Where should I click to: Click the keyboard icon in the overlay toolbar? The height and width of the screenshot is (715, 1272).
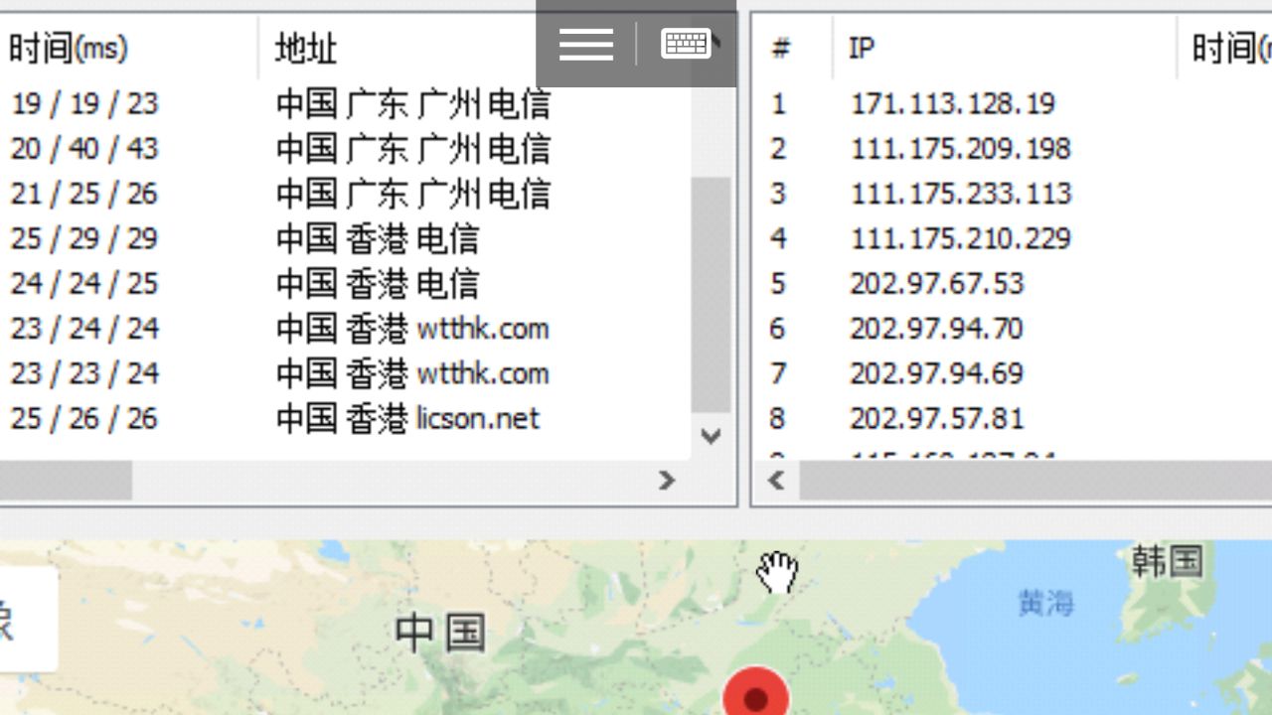pyautogui.click(x=686, y=45)
